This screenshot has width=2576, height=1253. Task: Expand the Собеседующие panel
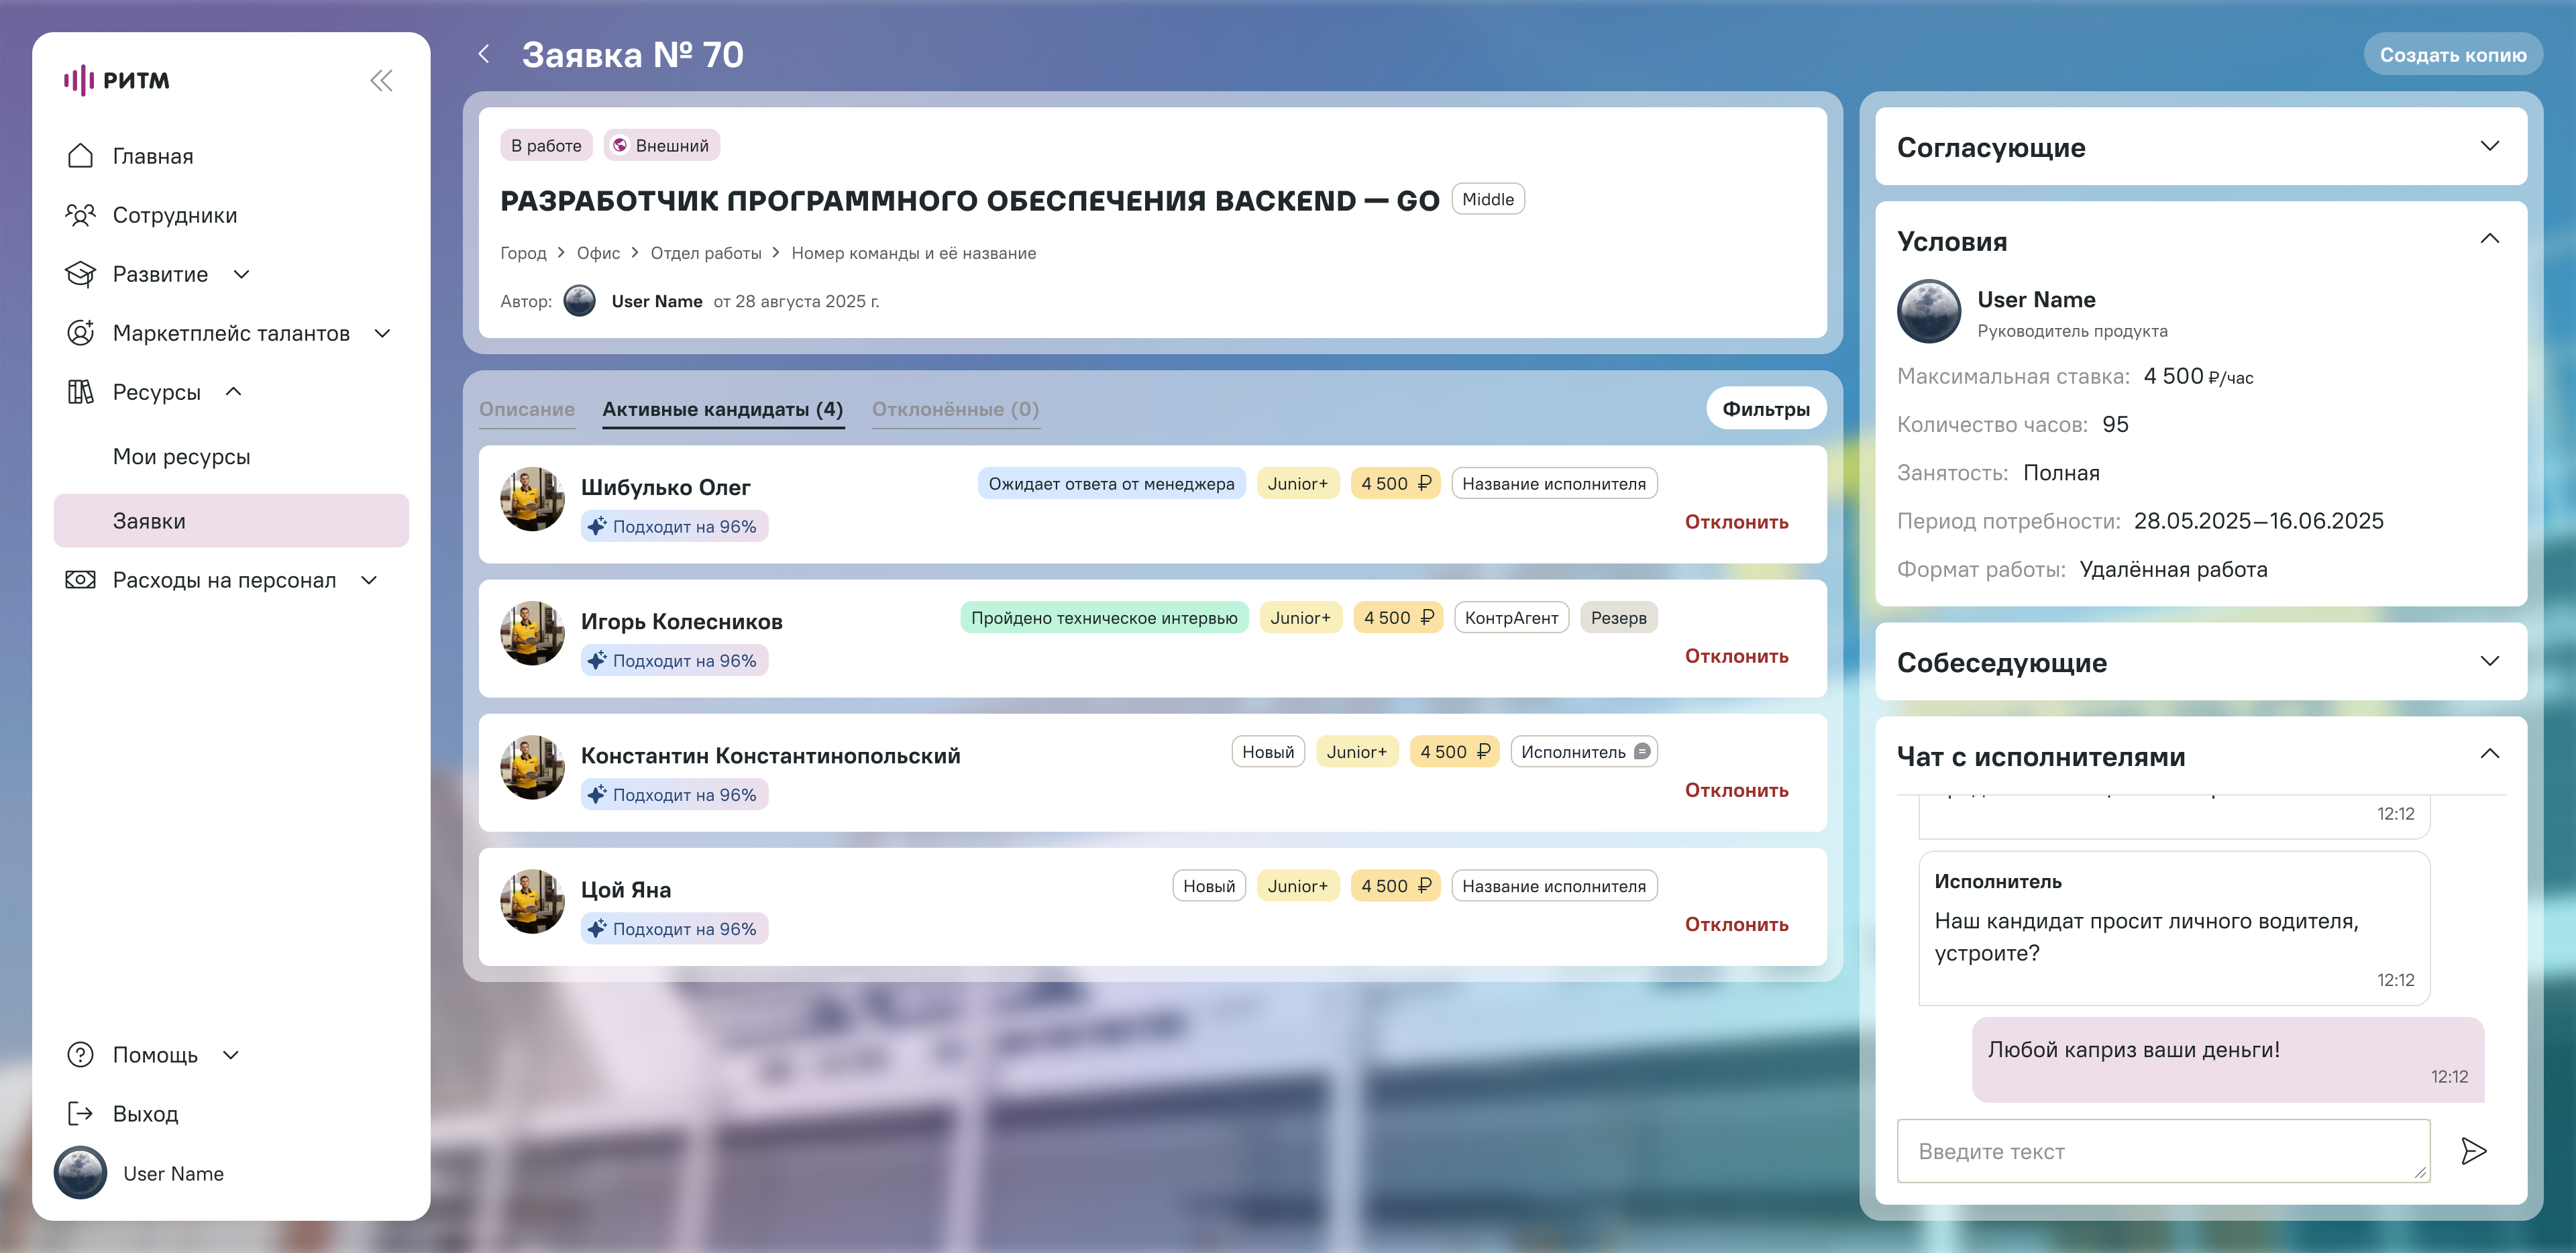pyautogui.click(x=2489, y=661)
